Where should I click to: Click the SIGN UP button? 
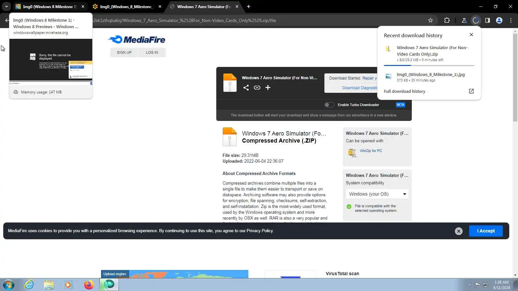click(x=124, y=52)
